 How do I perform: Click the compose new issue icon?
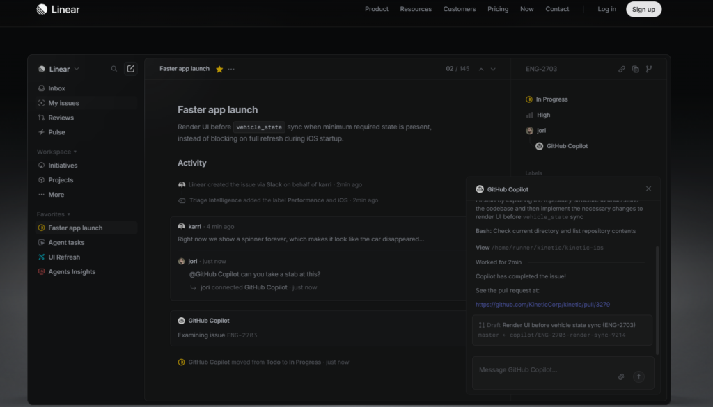[x=130, y=69]
